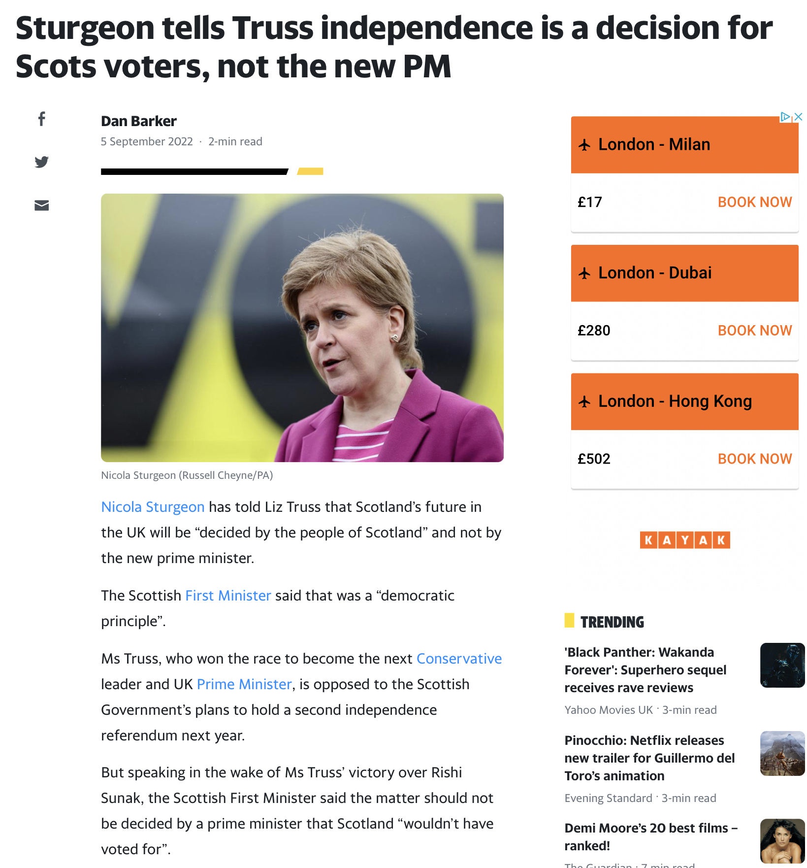
Task: Click the Conservative hyperlink
Action: pos(459,659)
